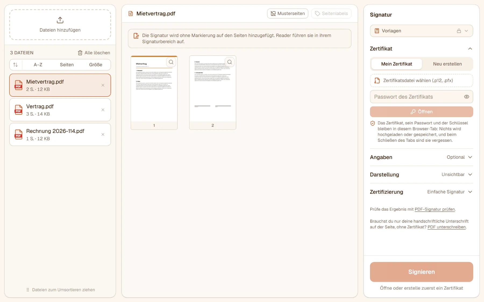Click the Öffnen button
This screenshot has height=302, width=484.
[421, 112]
